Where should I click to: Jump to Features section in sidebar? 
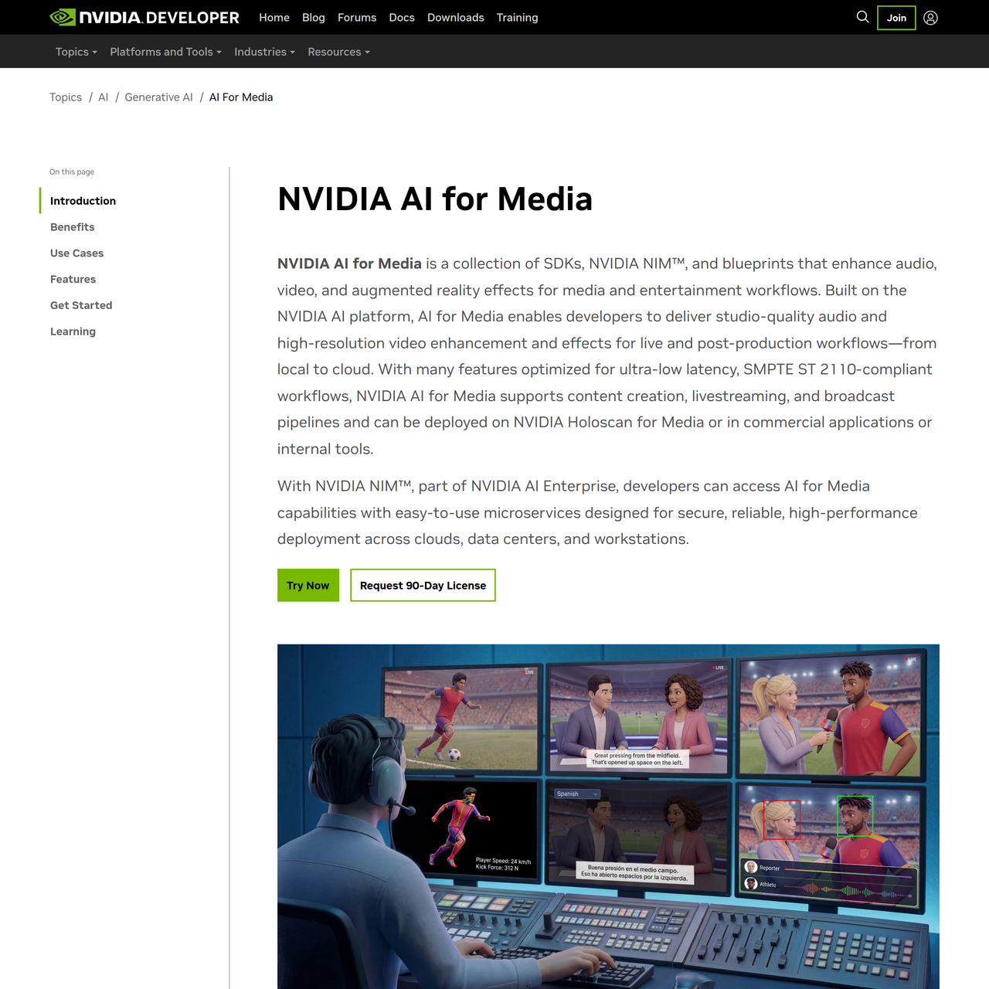click(73, 280)
